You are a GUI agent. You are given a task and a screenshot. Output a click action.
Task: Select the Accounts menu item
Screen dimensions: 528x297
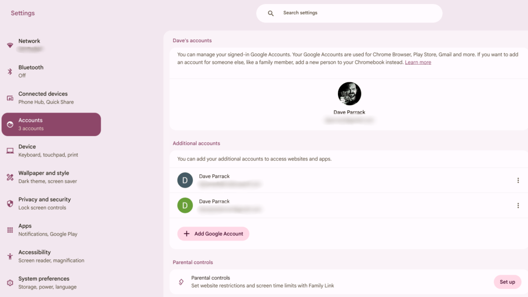(x=51, y=125)
